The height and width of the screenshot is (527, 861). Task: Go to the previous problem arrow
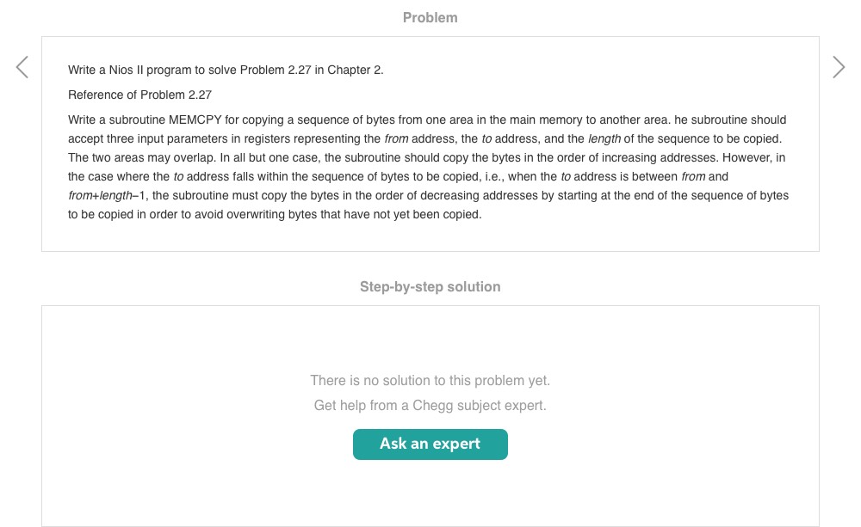22,68
